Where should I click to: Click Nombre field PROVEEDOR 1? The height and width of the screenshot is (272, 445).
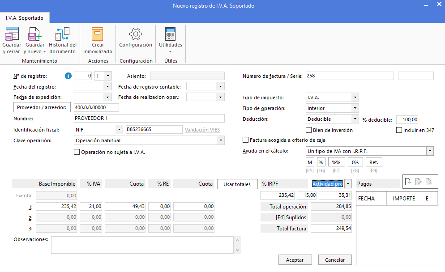[149, 118]
